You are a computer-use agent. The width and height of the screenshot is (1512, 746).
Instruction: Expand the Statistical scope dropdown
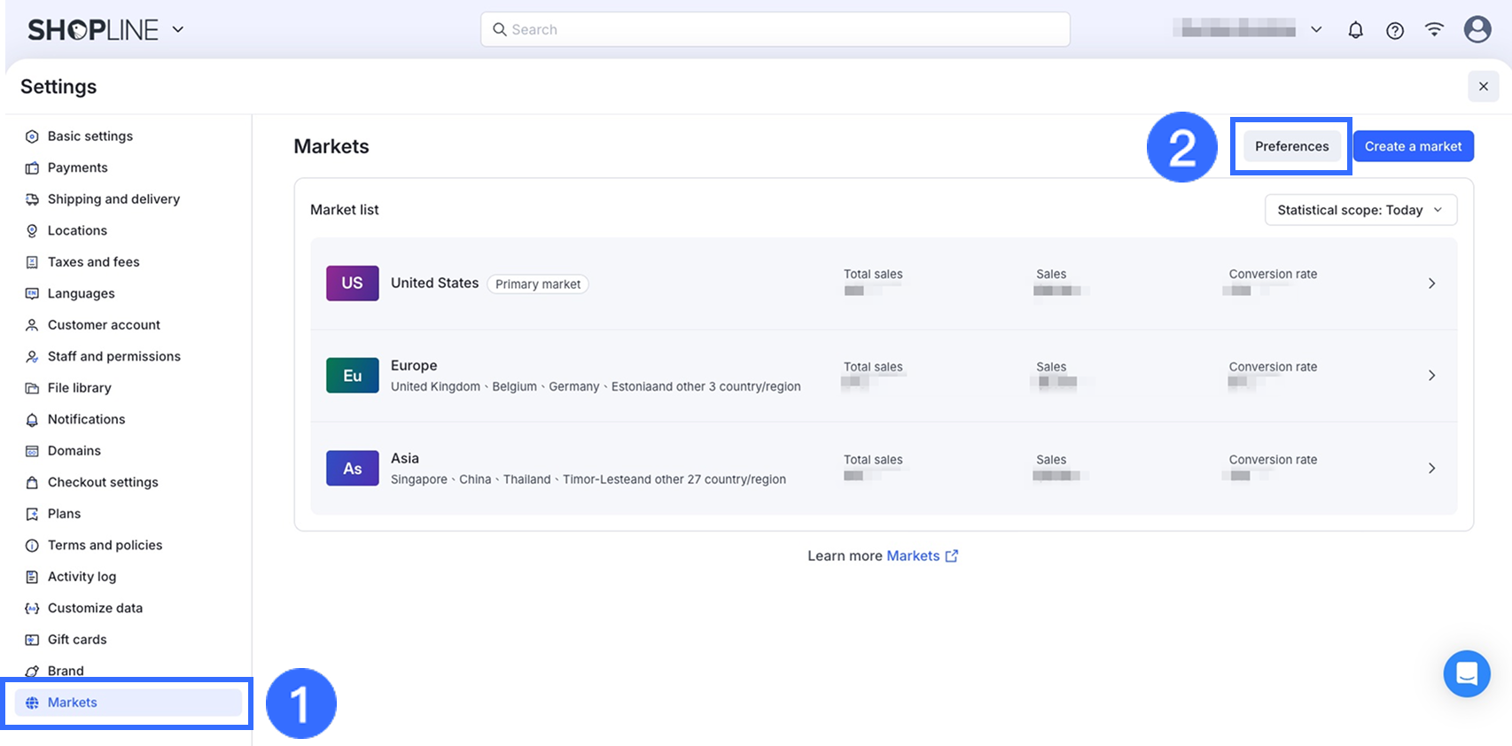(x=1360, y=210)
